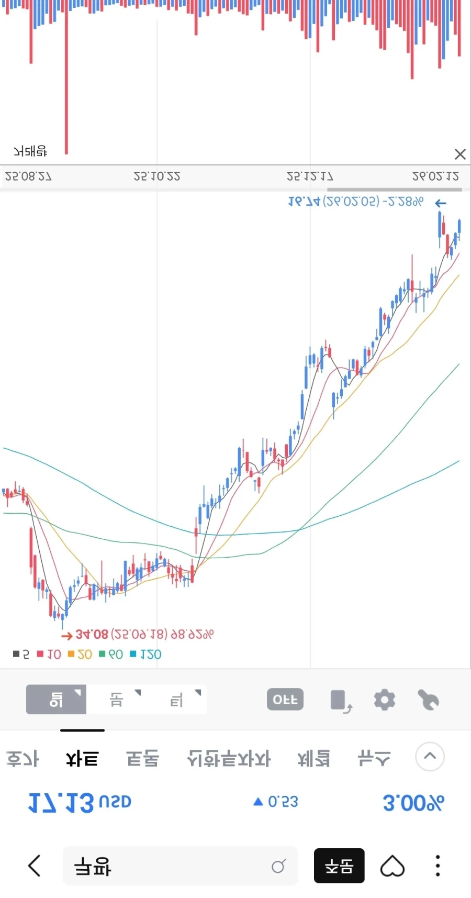Tap the rotate-to-landscape chart icon

tap(341, 701)
